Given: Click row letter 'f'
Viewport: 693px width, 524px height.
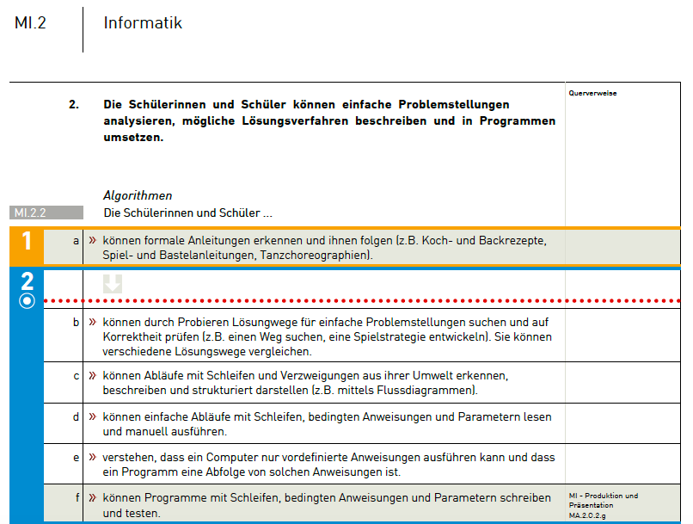Looking at the screenshot, I should click(77, 497).
